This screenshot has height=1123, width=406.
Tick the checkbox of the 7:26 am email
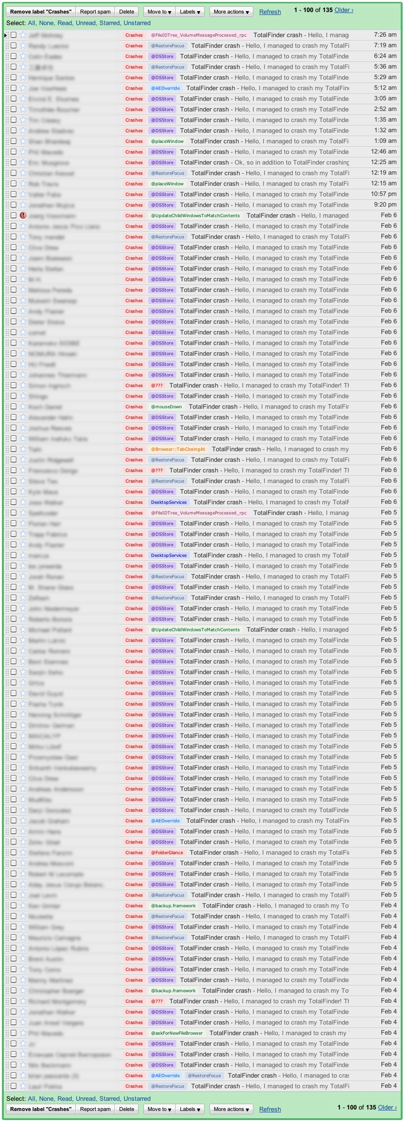14,35
